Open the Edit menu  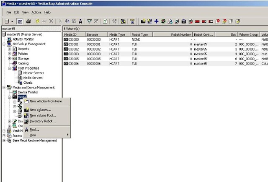(17, 12)
